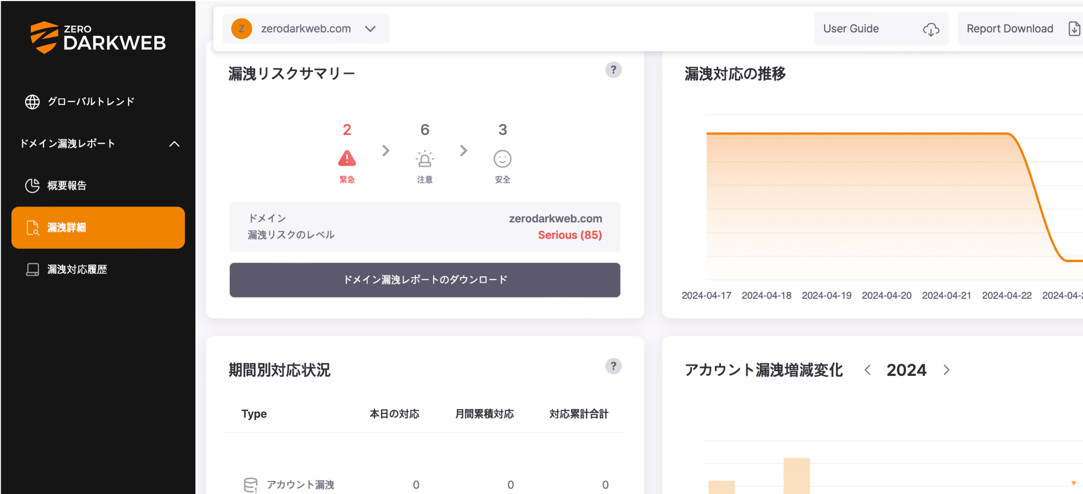This screenshot has width=1083, height=494.
Task: Click the 2024-04-17 axis label
Action: (706, 296)
